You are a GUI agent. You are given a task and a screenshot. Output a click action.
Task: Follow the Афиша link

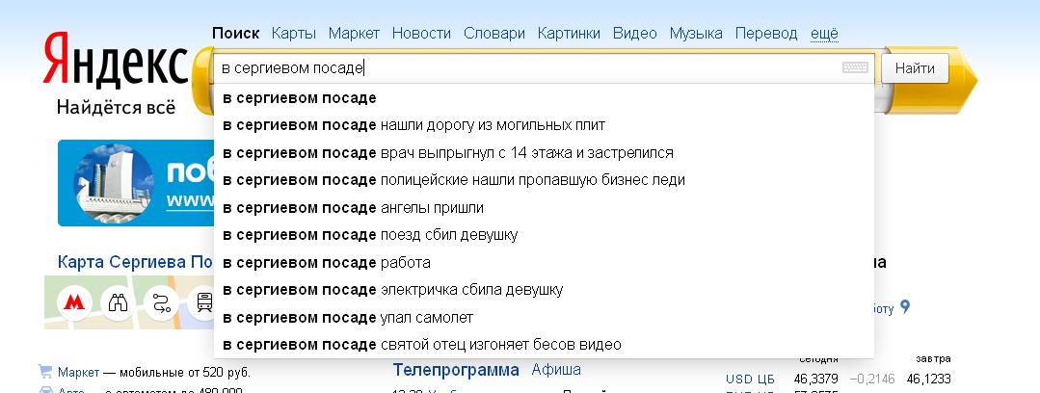(x=556, y=370)
